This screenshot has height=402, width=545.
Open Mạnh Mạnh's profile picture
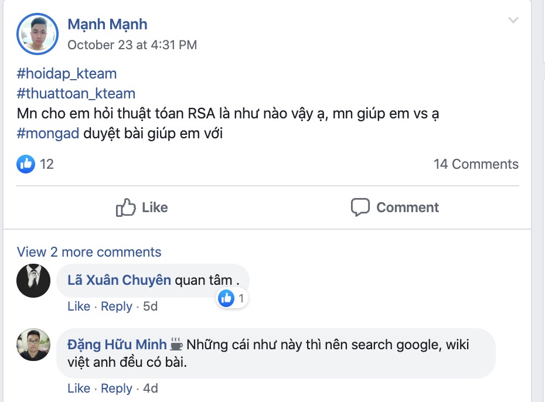coord(38,34)
